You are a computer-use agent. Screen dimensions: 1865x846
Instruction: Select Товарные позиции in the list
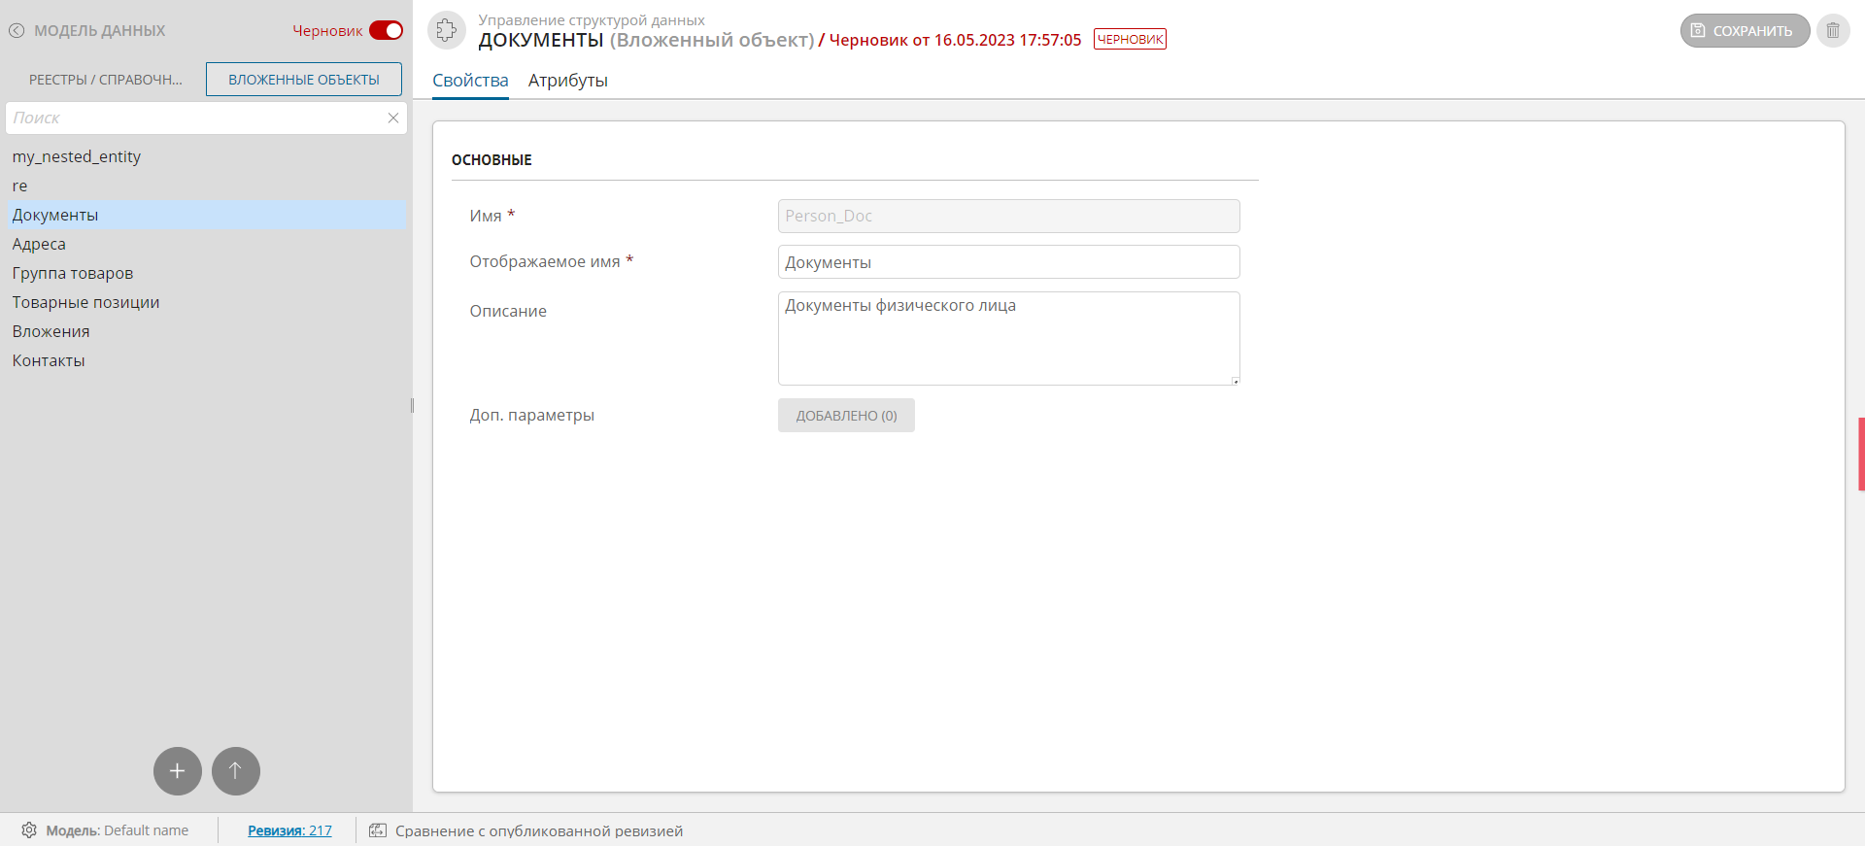(85, 302)
